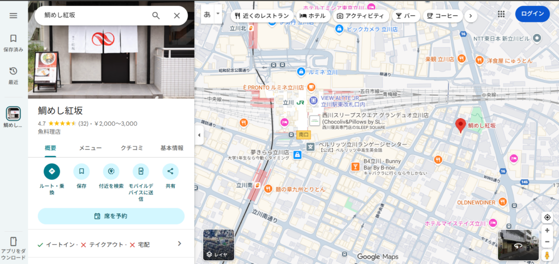
Task: Expand dine-in service options chevron
Action: tap(179, 243)
